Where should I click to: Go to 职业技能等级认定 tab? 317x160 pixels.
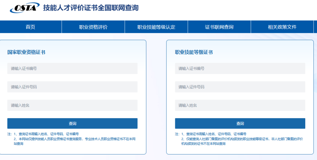point(156,27)
